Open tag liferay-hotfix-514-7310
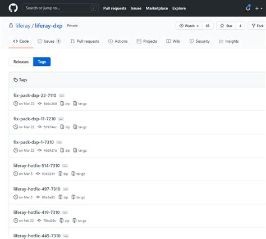 36,166
